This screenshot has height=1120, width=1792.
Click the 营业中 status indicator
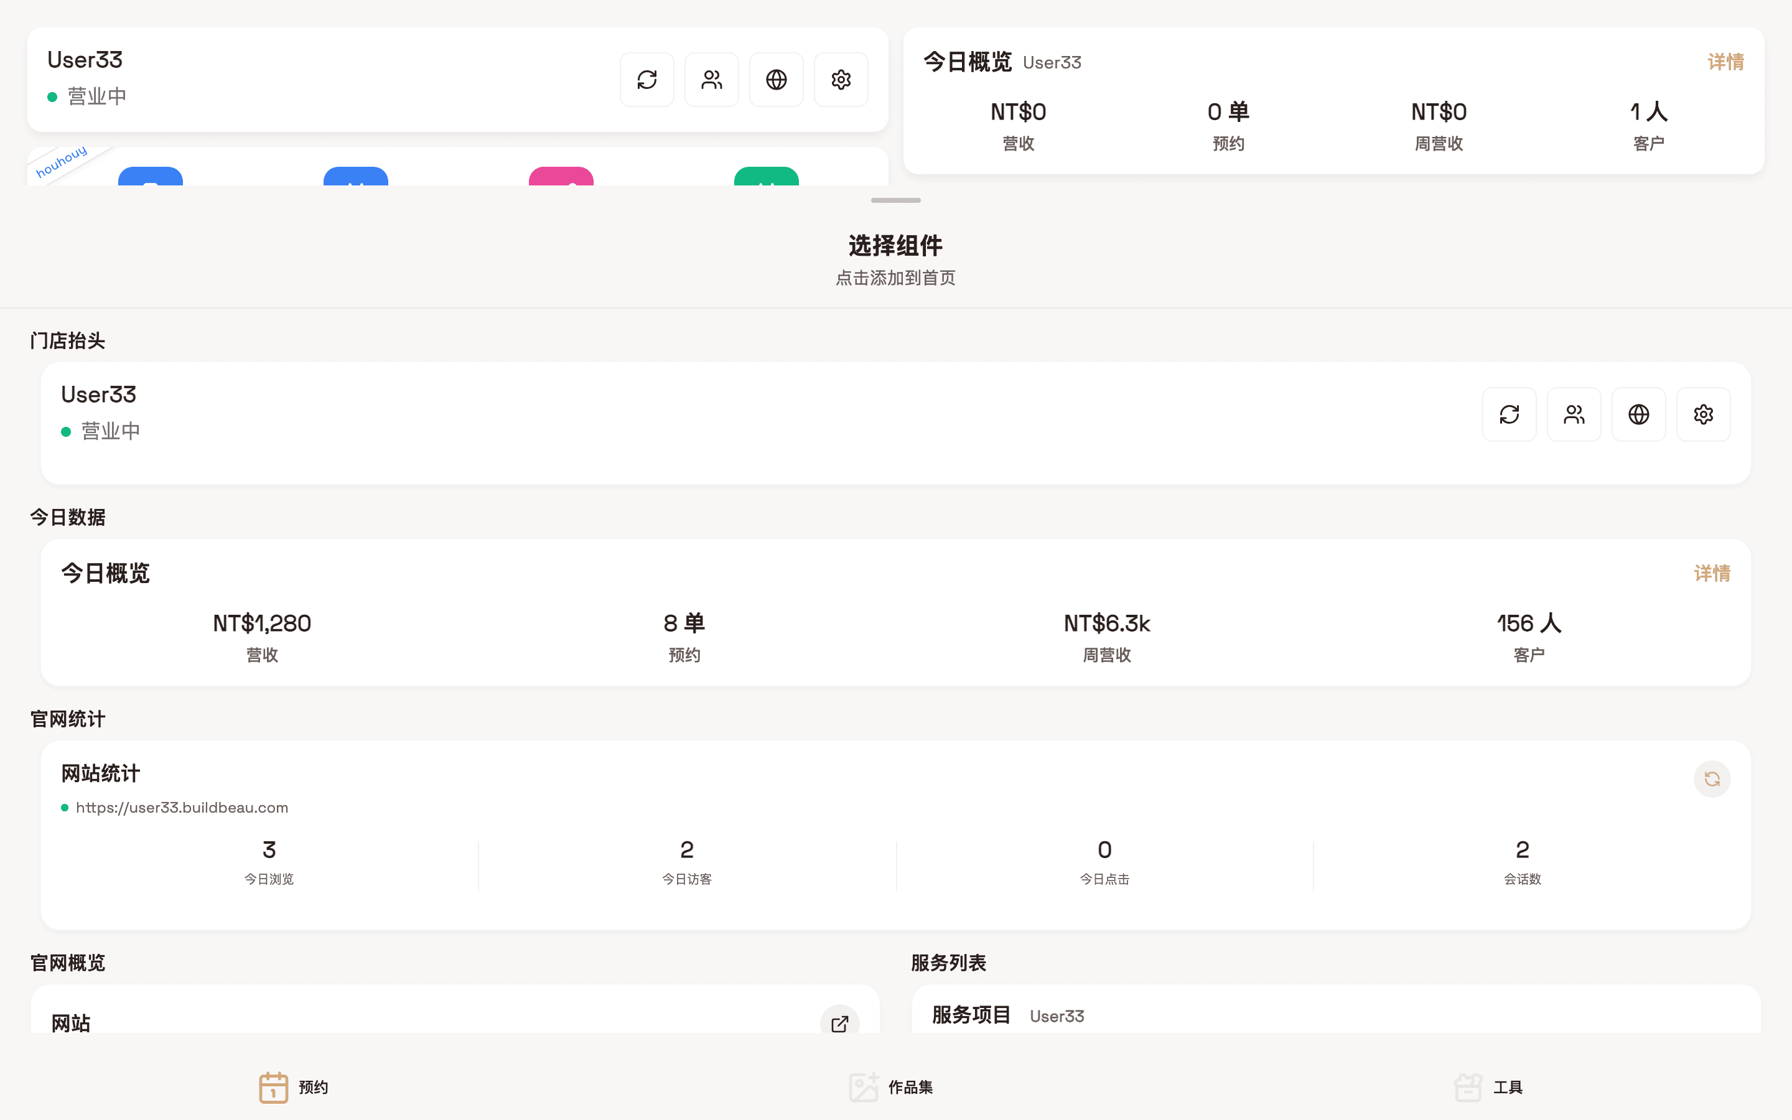click(96, 96)
